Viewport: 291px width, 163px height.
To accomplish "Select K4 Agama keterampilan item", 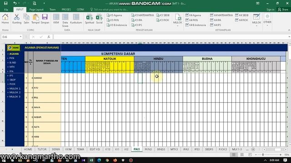I will [193, 15].
